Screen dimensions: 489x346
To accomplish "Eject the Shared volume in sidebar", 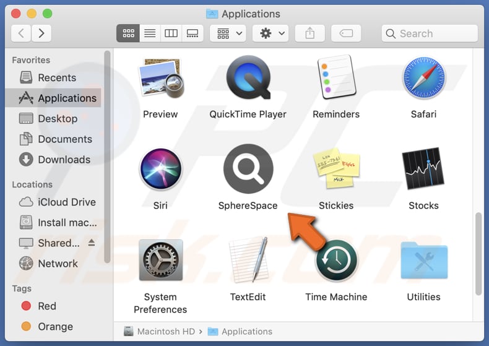I will [91, 243].
